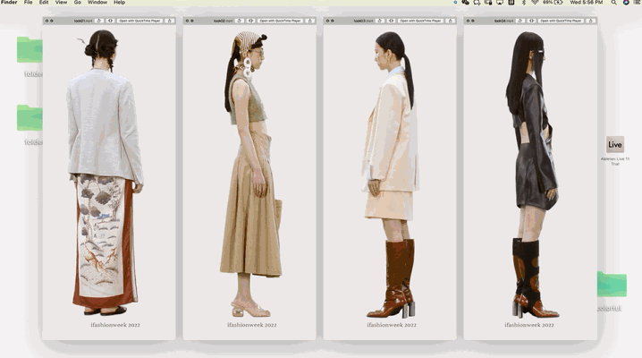Open the Help menu
Viewport: 642px width, 358px height.
(119, 3)
